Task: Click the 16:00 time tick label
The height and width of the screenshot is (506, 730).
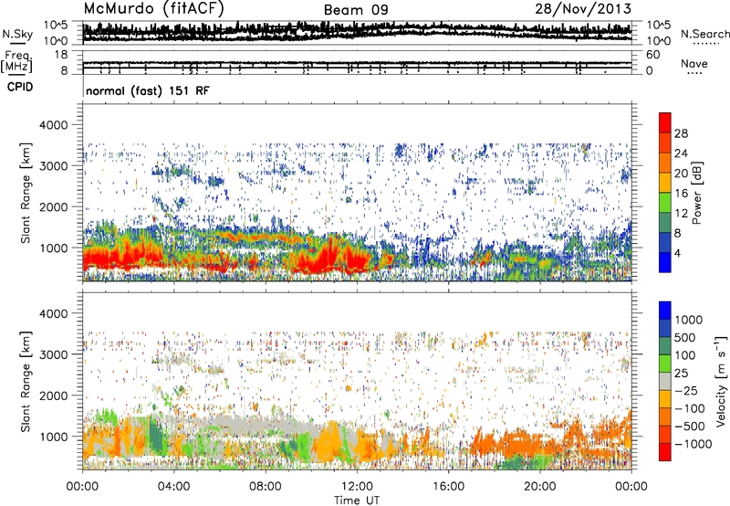Action: pyautogui.click(x=448, y=487)
